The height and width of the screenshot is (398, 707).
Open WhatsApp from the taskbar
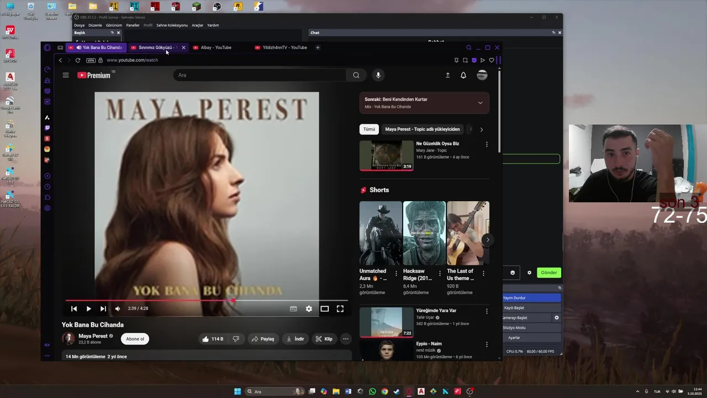tap(372, 391)
